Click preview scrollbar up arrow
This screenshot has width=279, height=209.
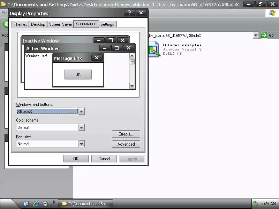[x=132, y=56]
